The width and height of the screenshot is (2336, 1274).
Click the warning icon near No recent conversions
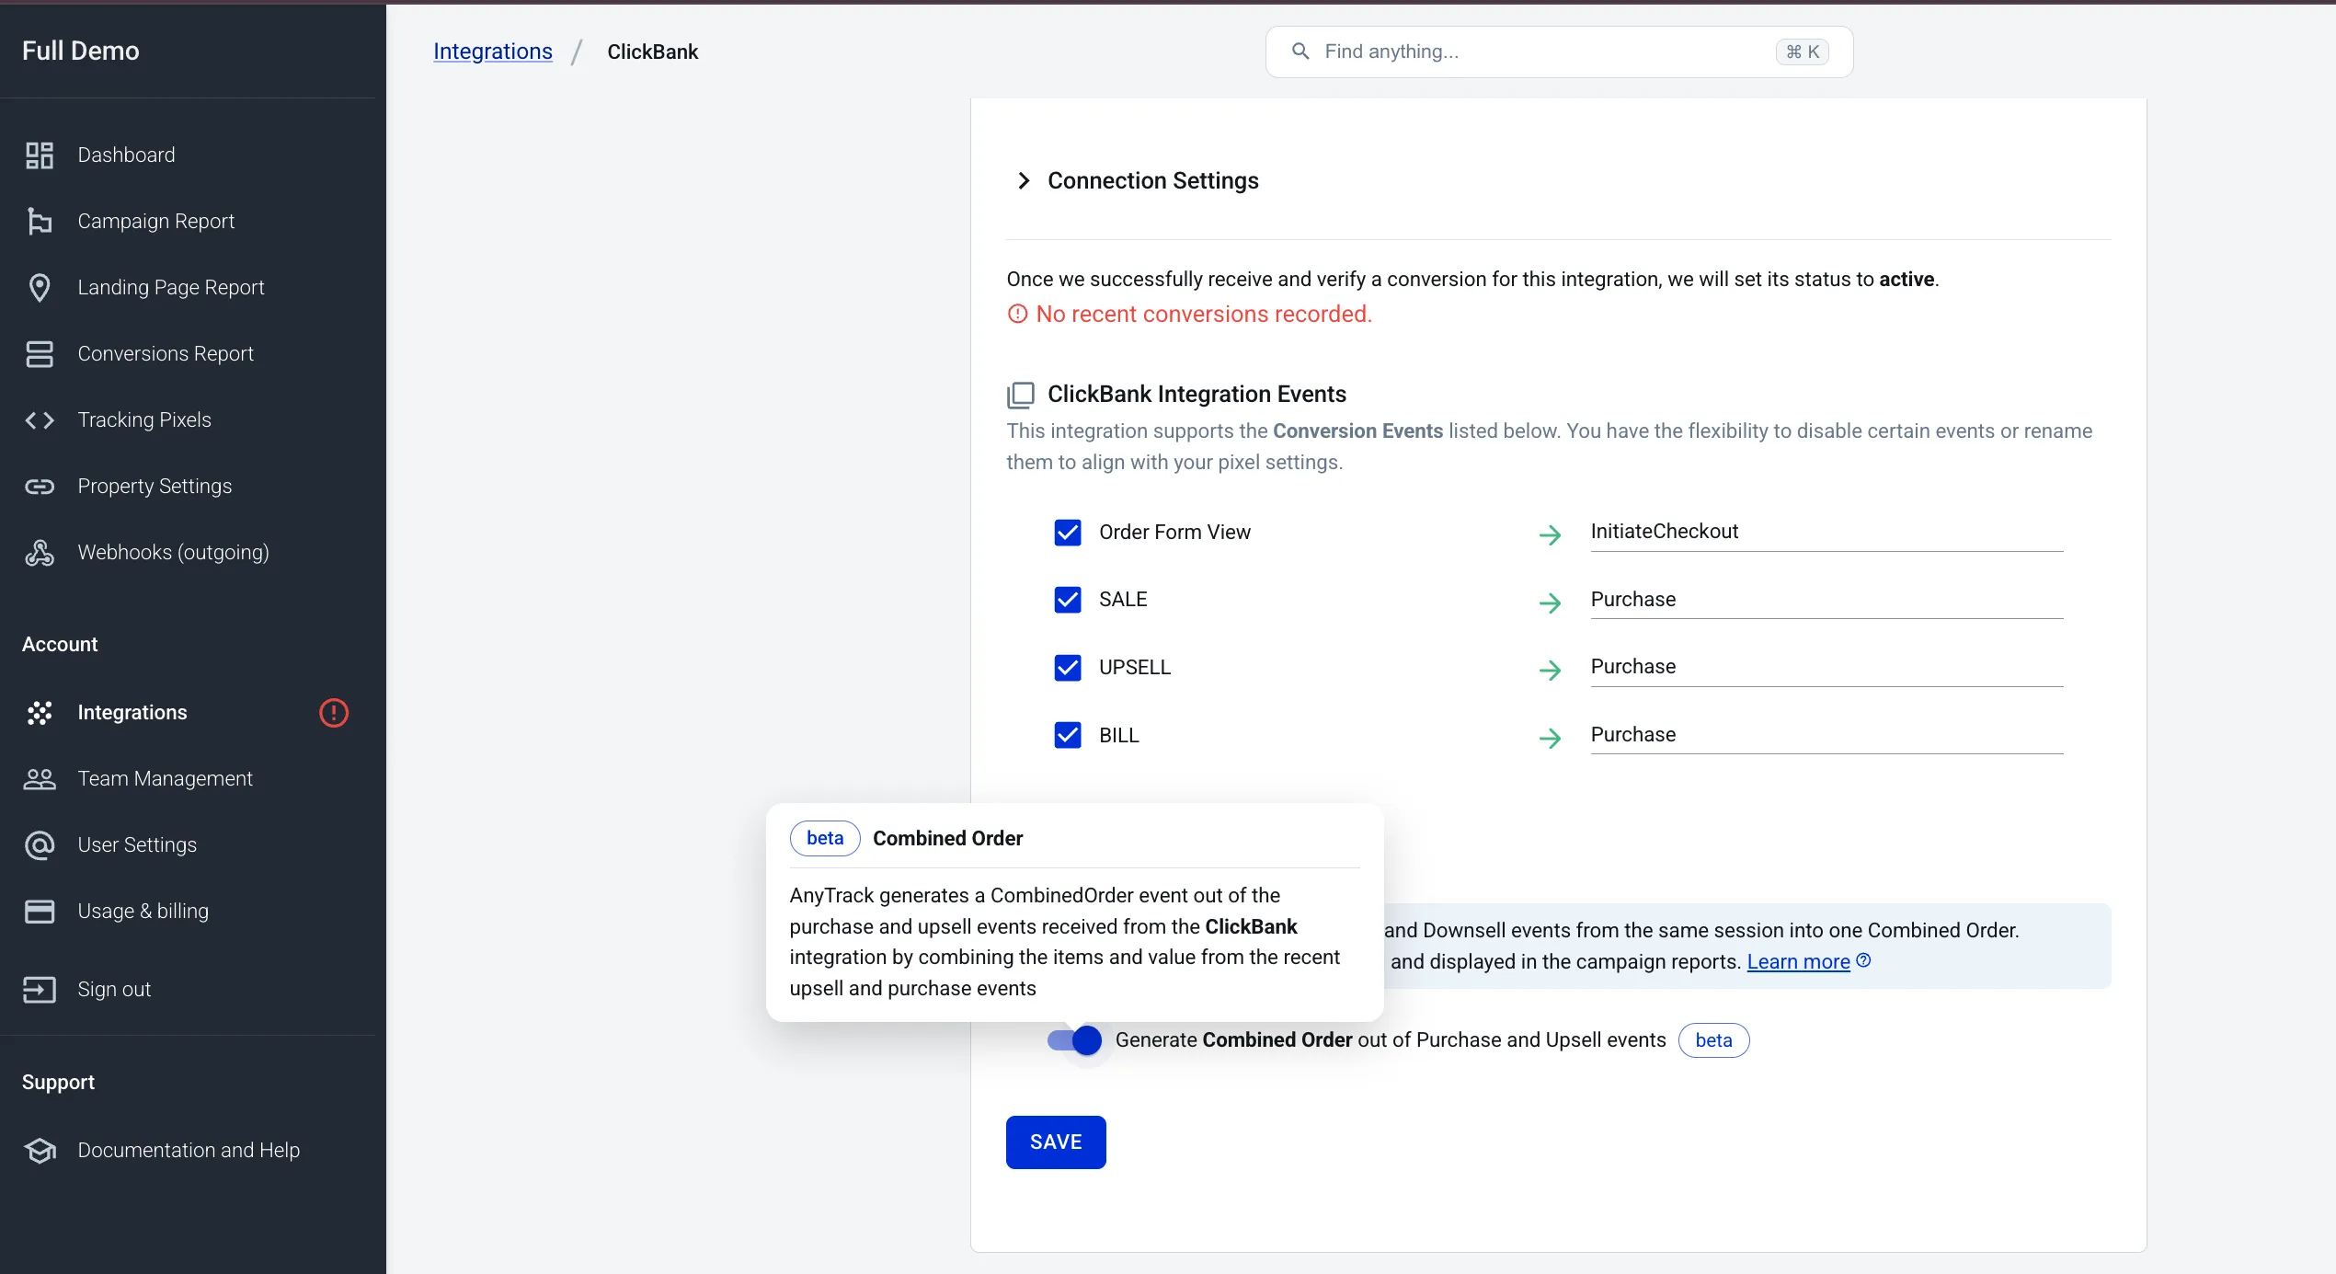(1017, 314)
